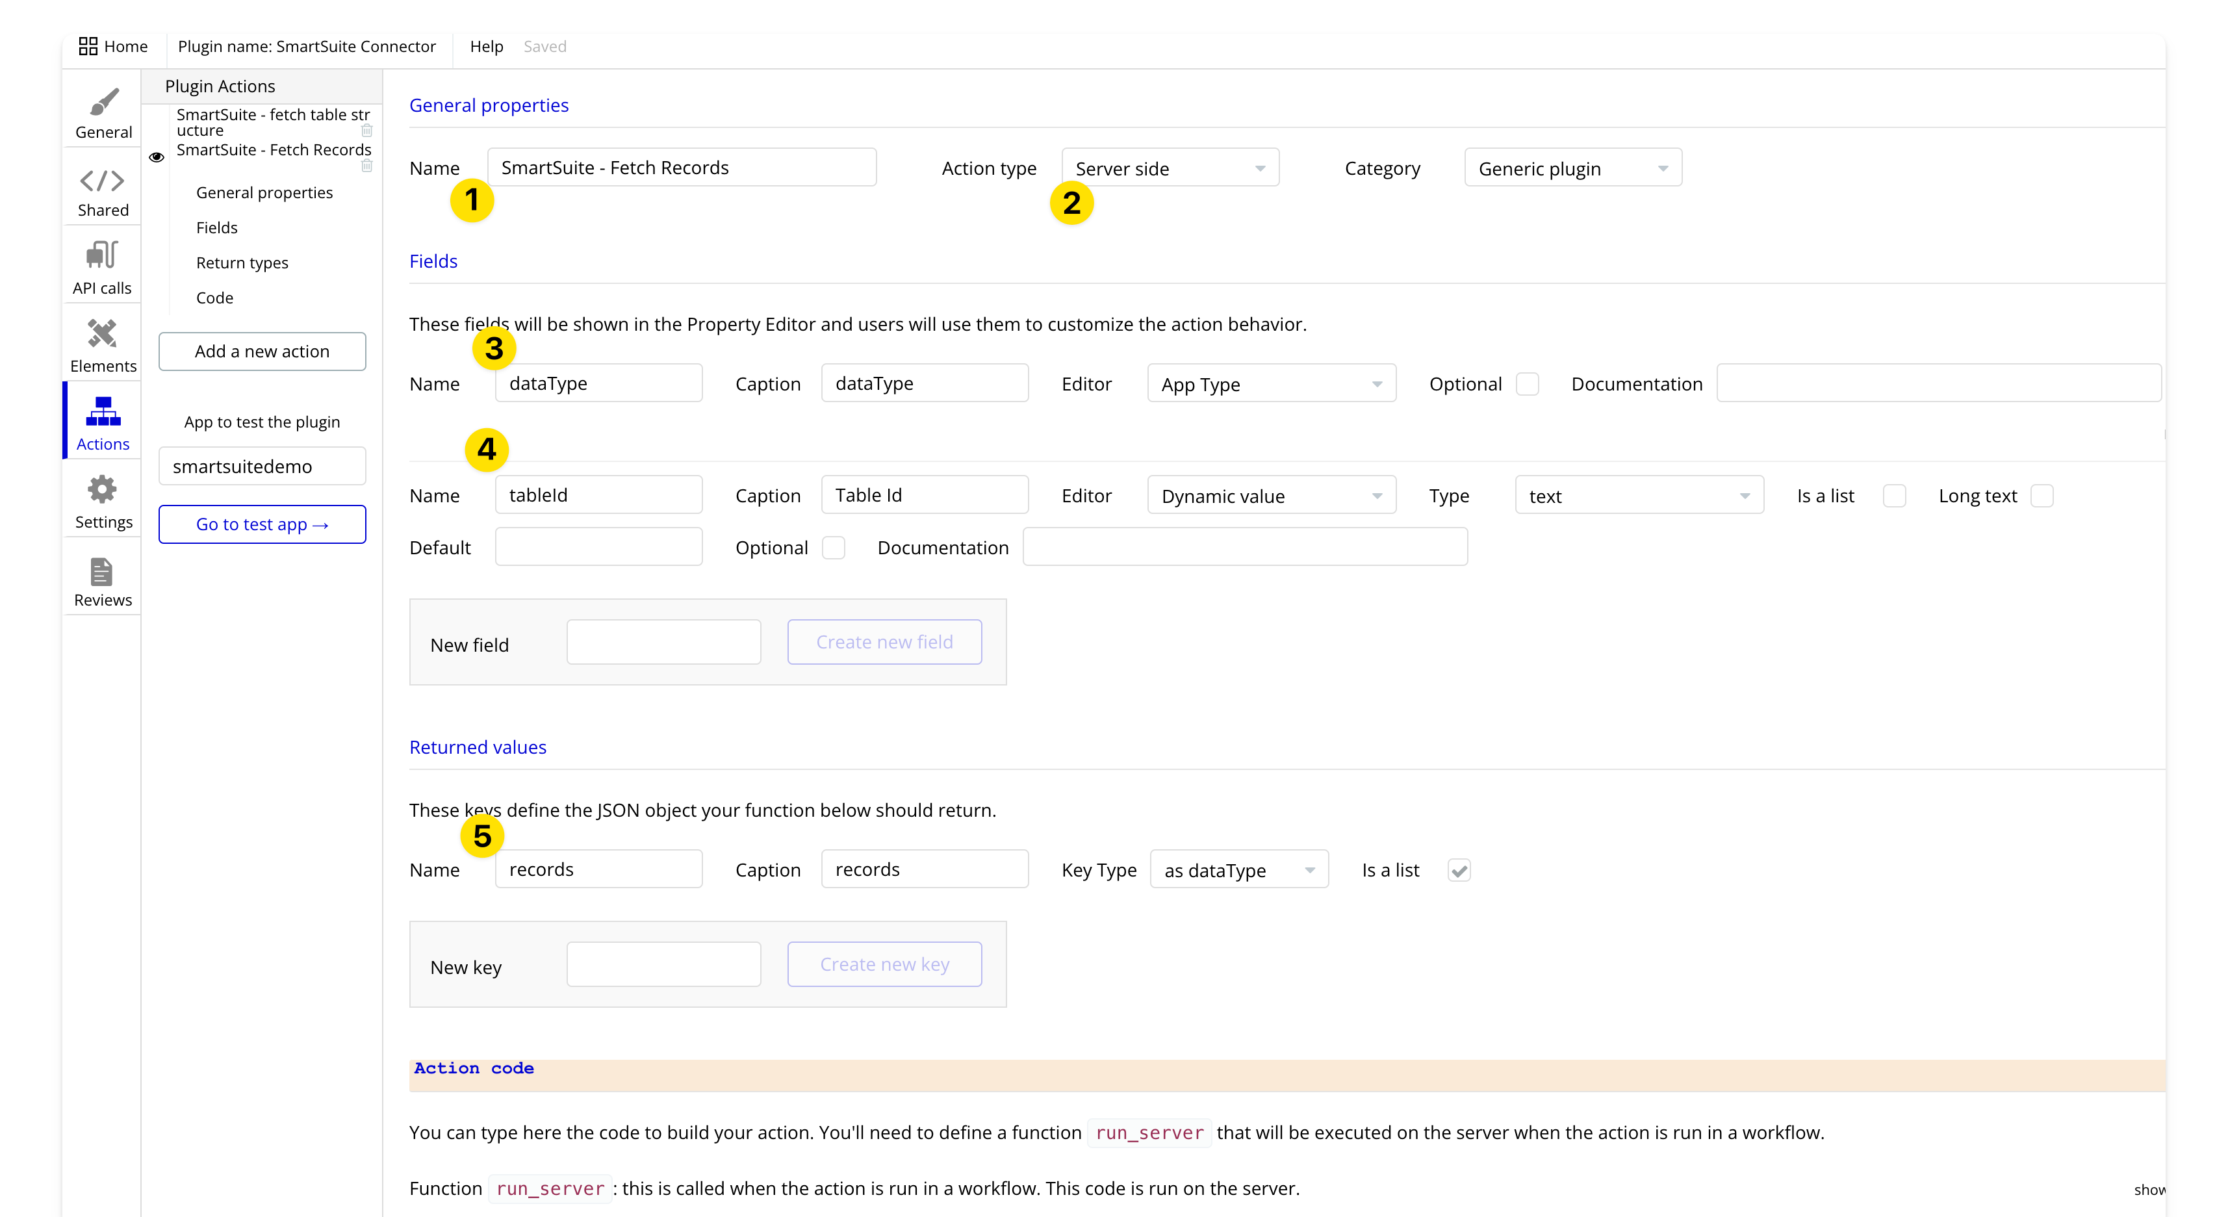Screen dimensions: 2228x1217
Task: Uncheck Is a list for records
Action: coord(1459,870)
